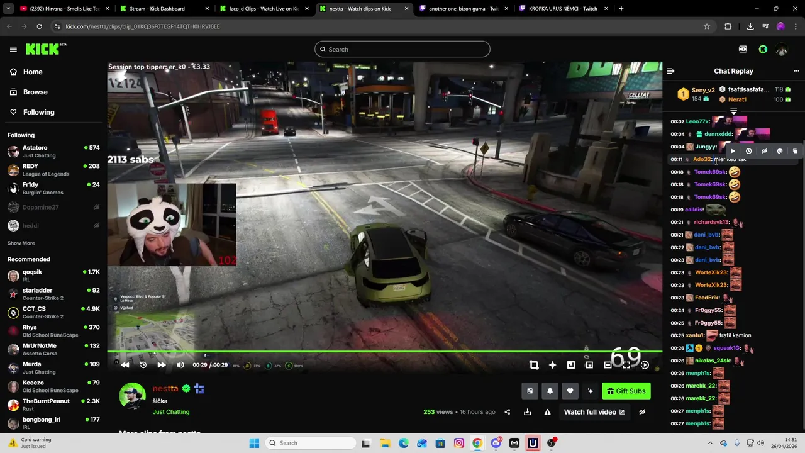Click clock icon in message hover toolbar

[748, 151]
